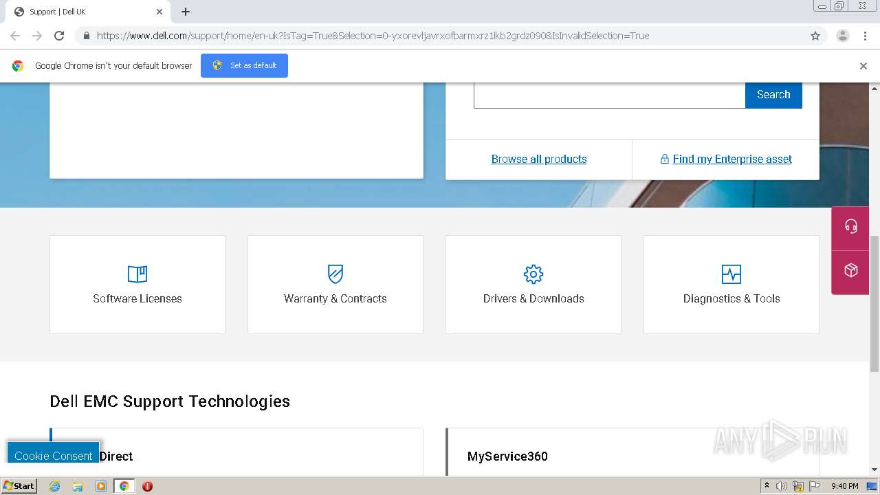Image resolution: width=880 pixels, height=495 pixels.
Task: Close the Support | Dell UK tab
Action: tap(159, 12)
